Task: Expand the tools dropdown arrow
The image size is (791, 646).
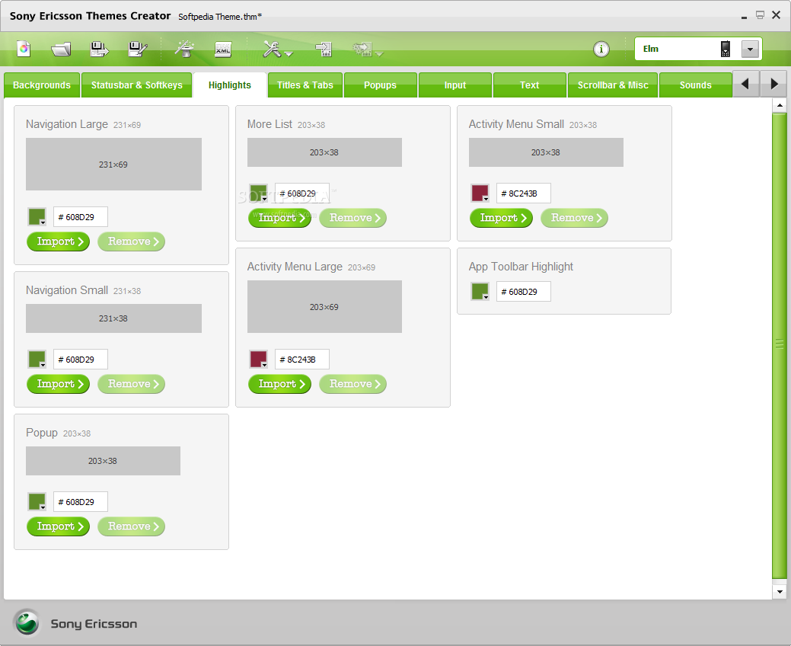Action: tap(289, 53)
